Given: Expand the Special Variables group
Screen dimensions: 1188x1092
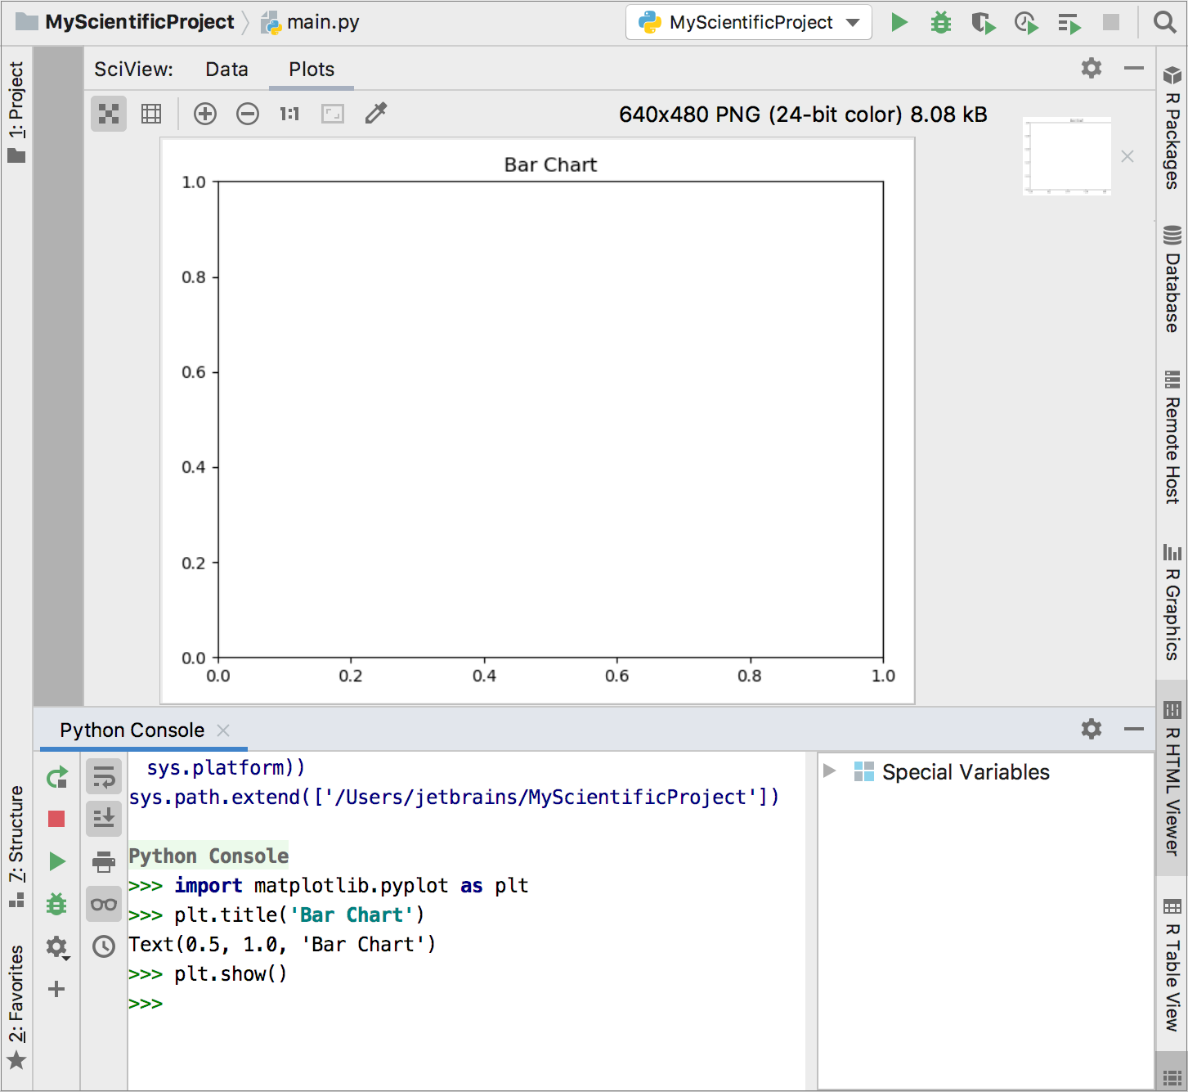Looking at the screenshot, I should [829, 771].
